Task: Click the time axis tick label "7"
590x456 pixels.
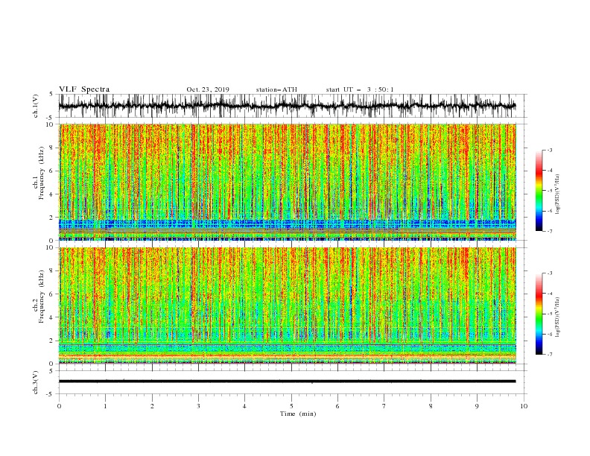Action: [384, 406]
